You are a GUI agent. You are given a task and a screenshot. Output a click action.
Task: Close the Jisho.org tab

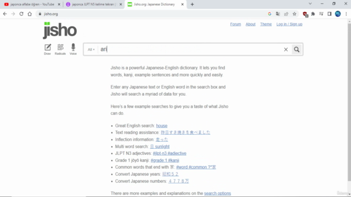[x=183, y=4]
